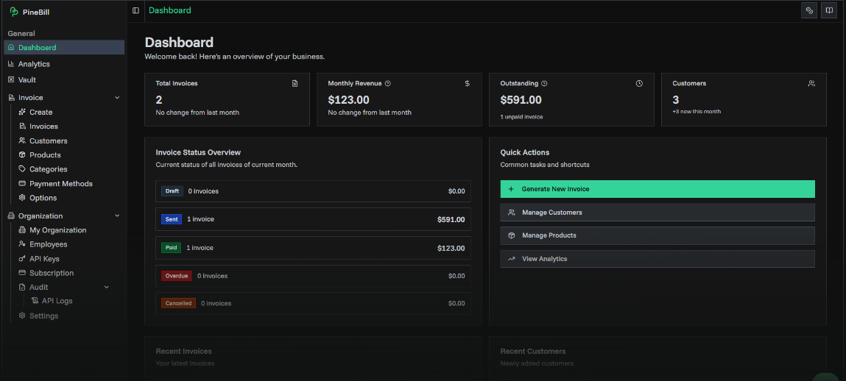Image resolution: width=846 pixels, height=381 pixels.
Task: Click the Total Invoices document icon
Action: (x=295, y=84)
